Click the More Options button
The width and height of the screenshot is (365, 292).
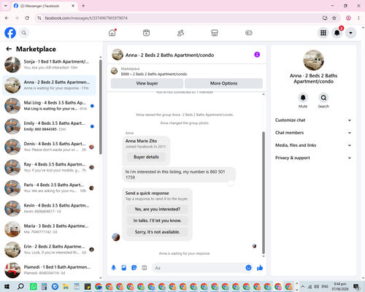(x=223, y=83)
